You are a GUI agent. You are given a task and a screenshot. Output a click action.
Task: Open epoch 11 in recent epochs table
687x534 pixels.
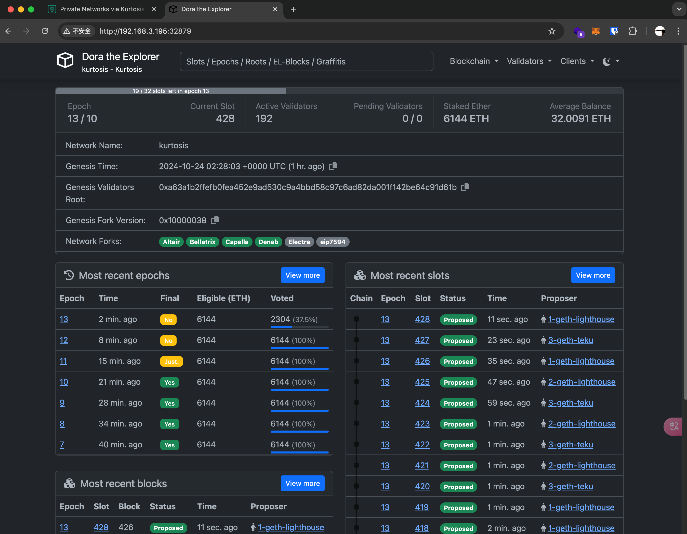[63, 361]
